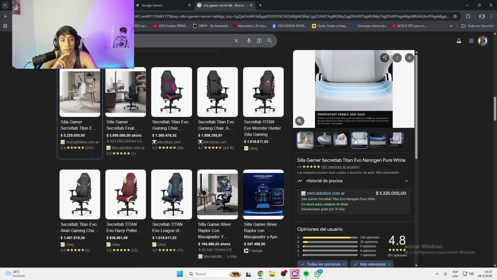The height and width of the screenshot is (280, 497).
Task: Switch to the Google Gemini tab
Action: coord(163,5)
